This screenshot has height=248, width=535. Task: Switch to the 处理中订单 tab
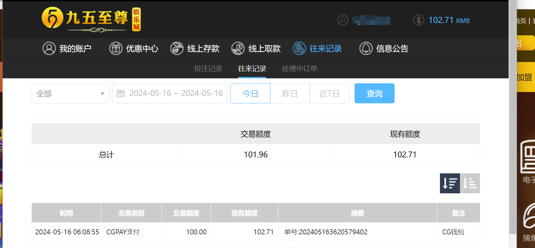(x=300, y=69)
